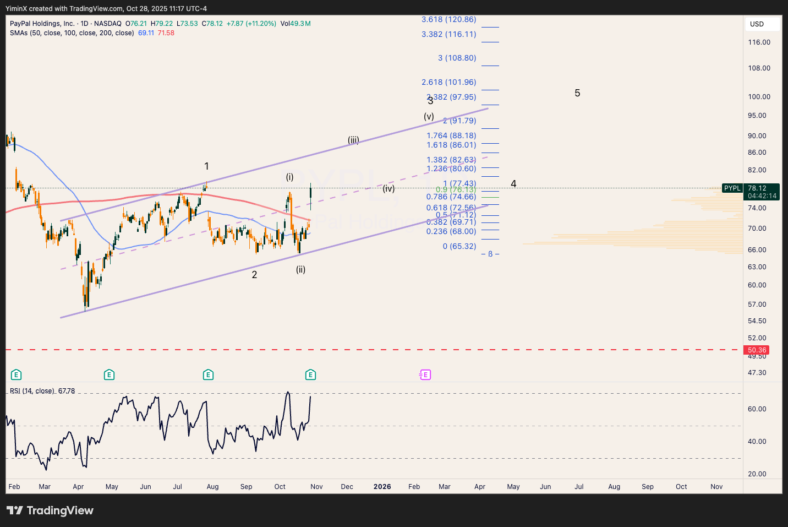Select the PayPal Holdings, Inc. symbol title
The width and height of the screenshot is (788, 527).
point(42,24)
